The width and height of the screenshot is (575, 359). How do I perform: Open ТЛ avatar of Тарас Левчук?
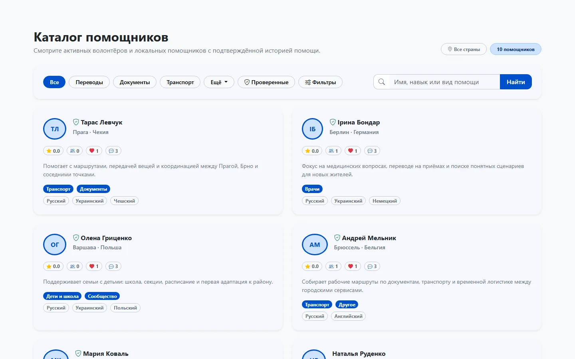pos(55,129)
